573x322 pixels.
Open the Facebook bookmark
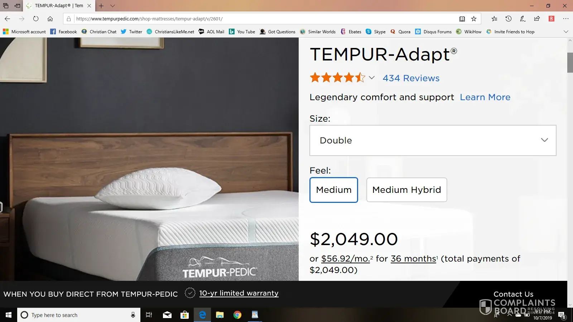64,31
